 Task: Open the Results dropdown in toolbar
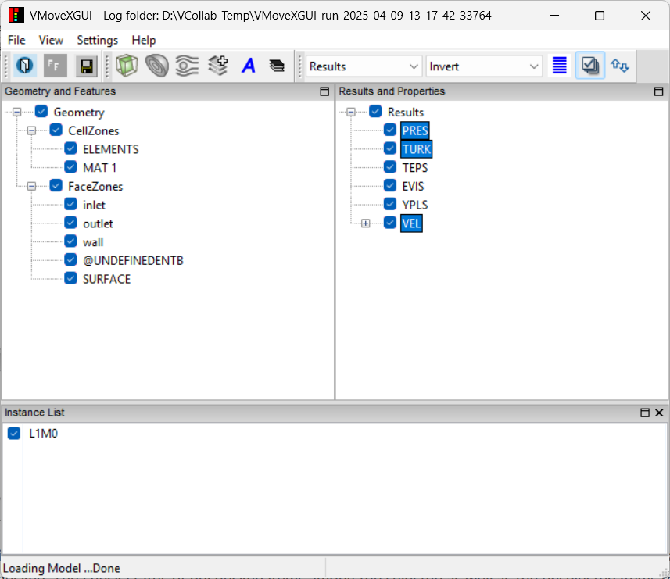pyautogui.click(x=364, y=66)
